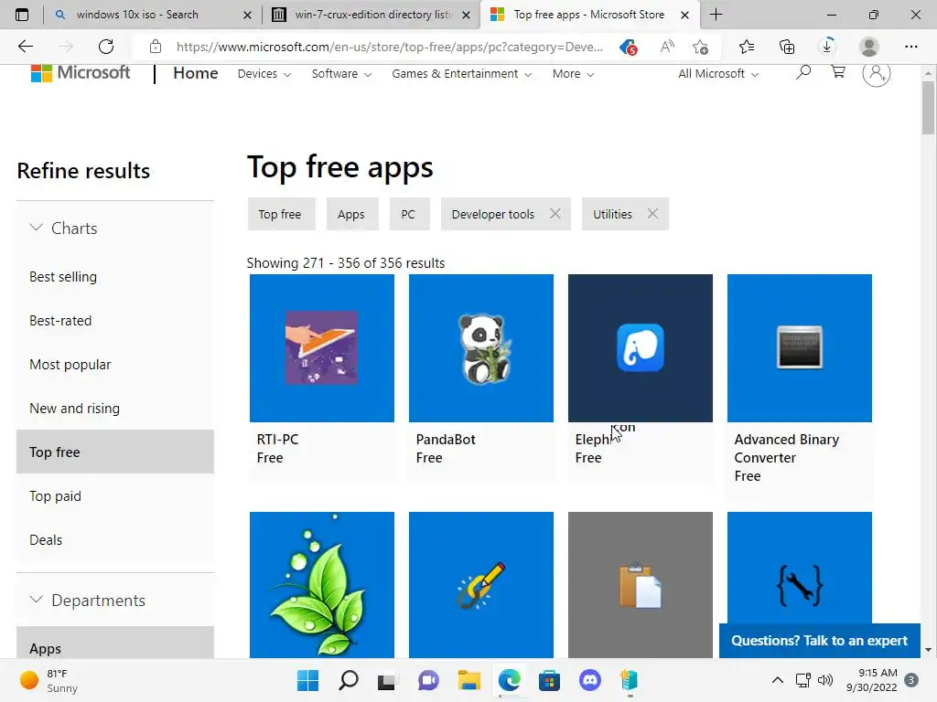Open a new tab with plus button
The height and width of the screenshot is (702, 937).
click(716, 15)
